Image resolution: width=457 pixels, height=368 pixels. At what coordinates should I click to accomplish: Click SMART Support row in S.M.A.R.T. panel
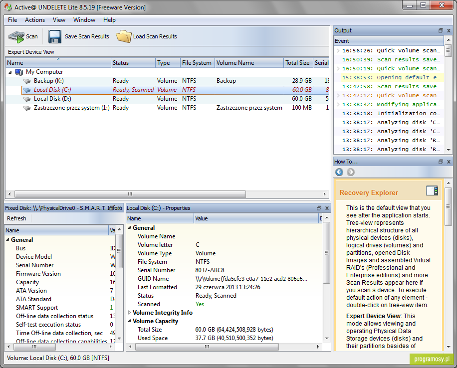coord(60,308)
